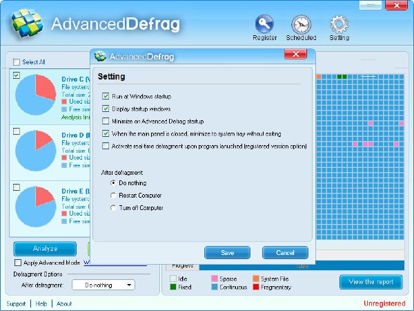Uncheck the Drive C checkbox
This screenshot has width=414, height=311.
click(17, 75)
